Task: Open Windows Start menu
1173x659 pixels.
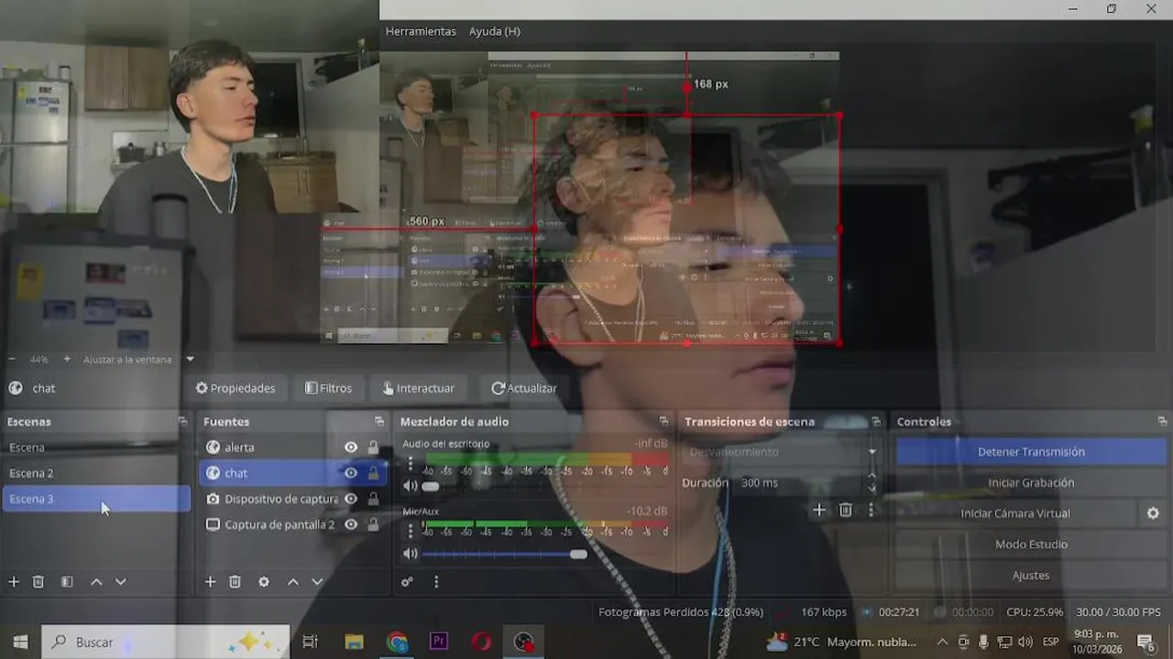Action: 20,642
